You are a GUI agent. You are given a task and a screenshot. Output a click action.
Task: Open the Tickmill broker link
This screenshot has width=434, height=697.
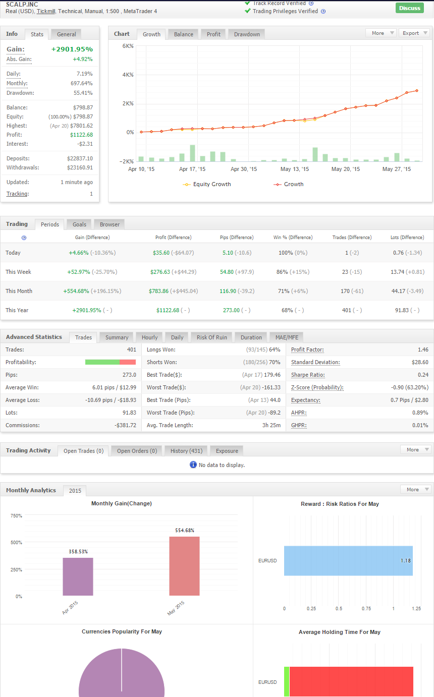[45, 11]
